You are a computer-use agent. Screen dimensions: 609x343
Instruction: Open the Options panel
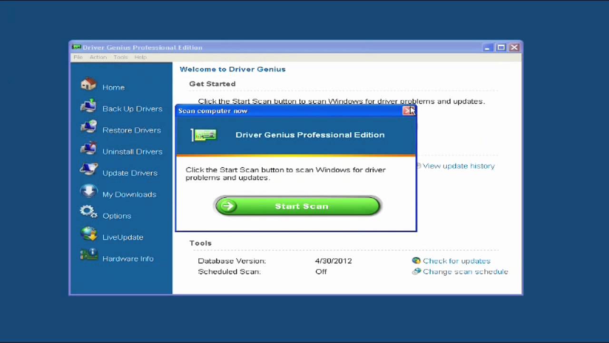tap(117, 216)
